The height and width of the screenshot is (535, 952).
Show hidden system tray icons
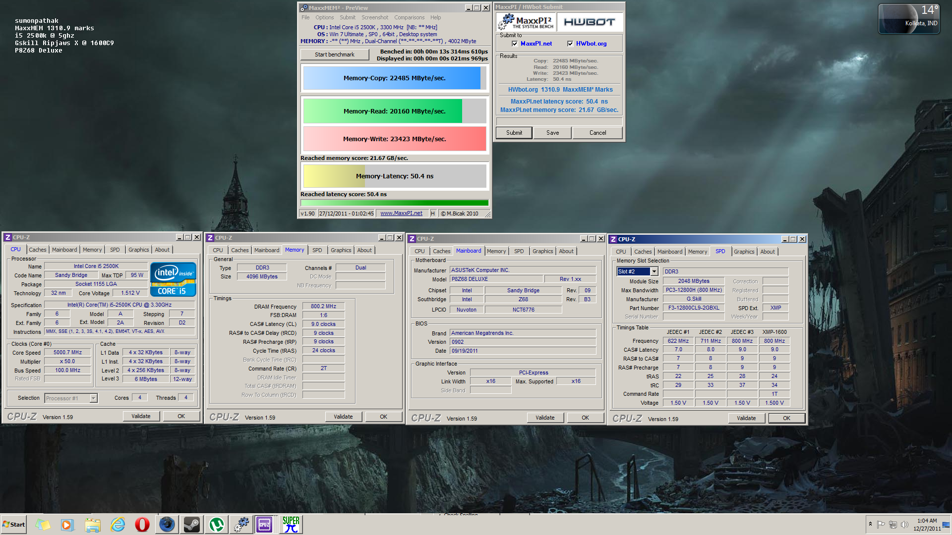coord(870,524)
